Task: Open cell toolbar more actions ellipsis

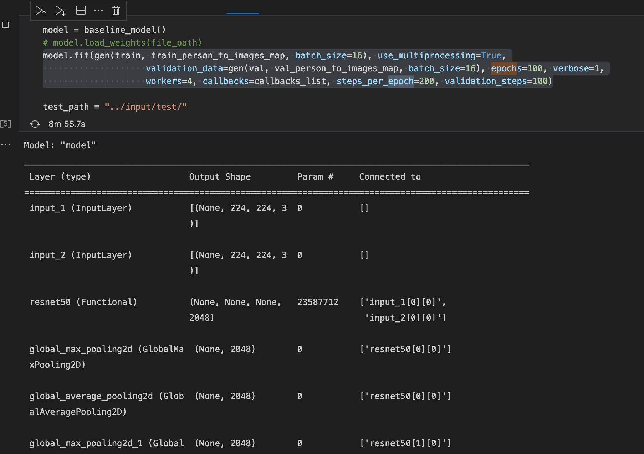Action: 98,11
